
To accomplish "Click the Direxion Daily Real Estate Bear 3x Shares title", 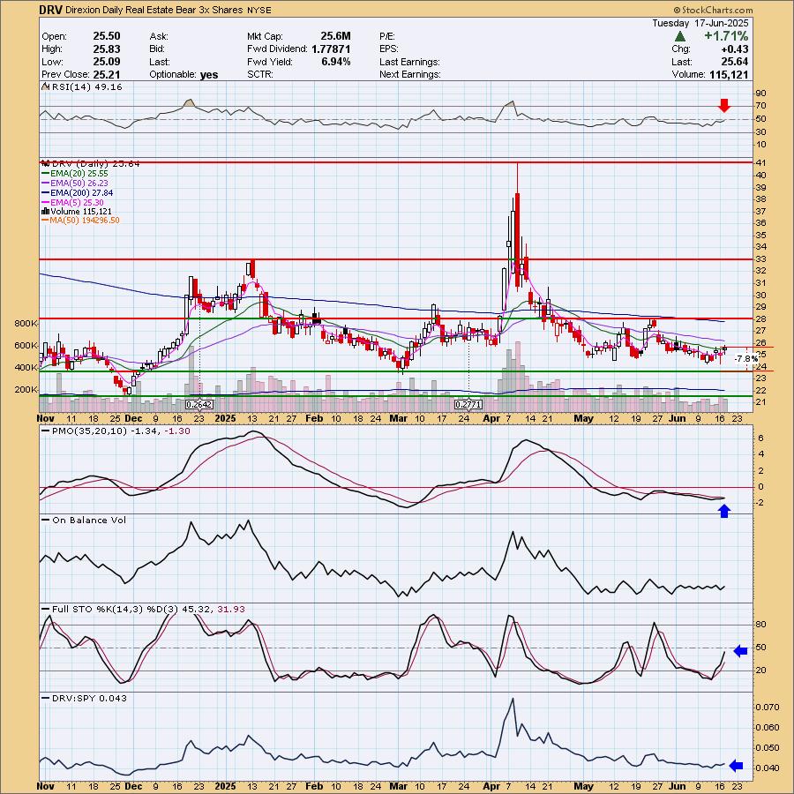I will pos(154,10).
